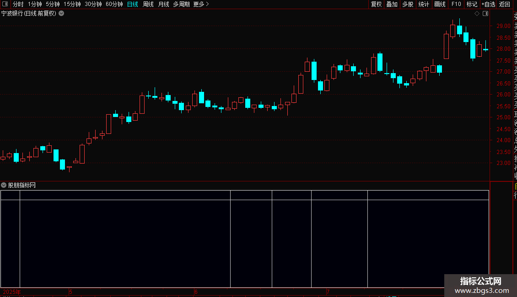
Task: Click the month 6 date axis marker
Action: 196,292
